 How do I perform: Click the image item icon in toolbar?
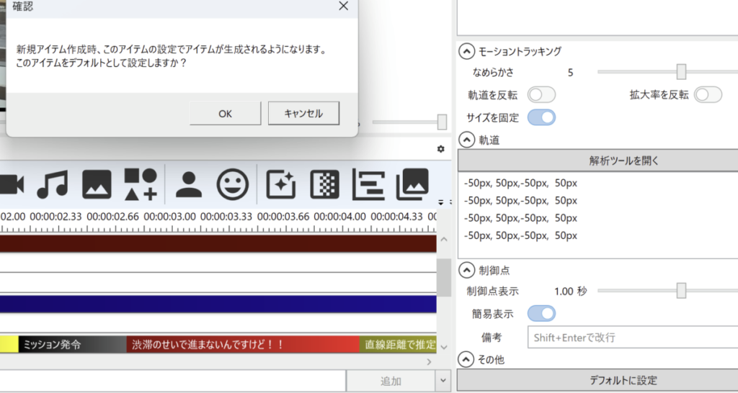click(x=97, y=185)
